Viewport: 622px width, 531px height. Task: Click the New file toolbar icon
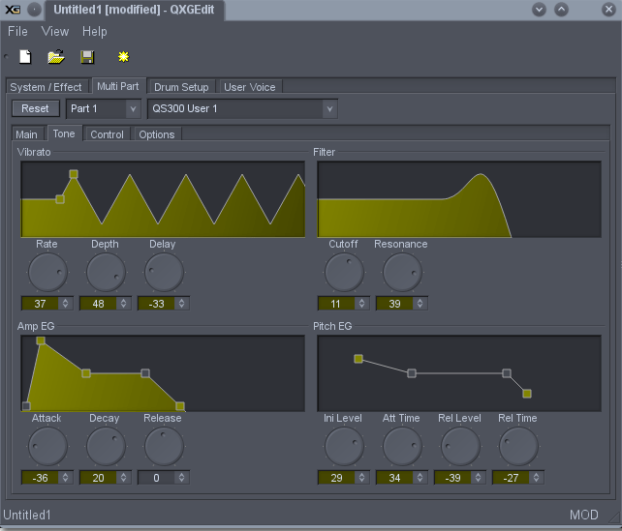coord(25,57)
